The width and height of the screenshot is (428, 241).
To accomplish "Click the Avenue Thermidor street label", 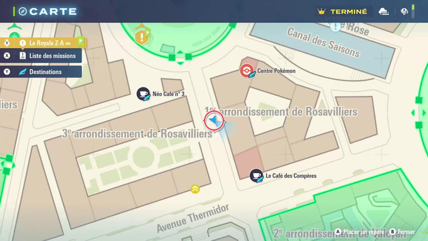I will click(193, 219).
